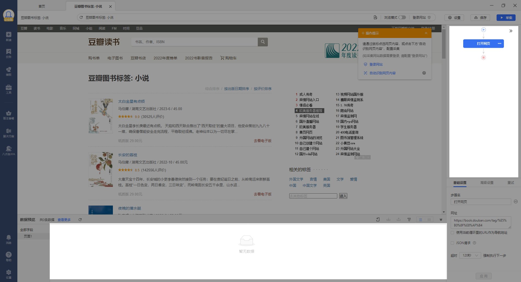This screenshot has height=282, width=521.
Task: Check 使用当前循环里的URL作为导航地址 checkbox
Action: 452,233
